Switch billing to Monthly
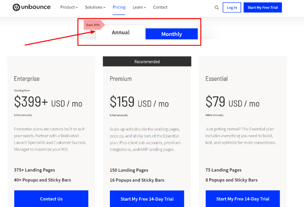This screenshot has height=207, width=304. pyautogui.click(x=172, y=34)
